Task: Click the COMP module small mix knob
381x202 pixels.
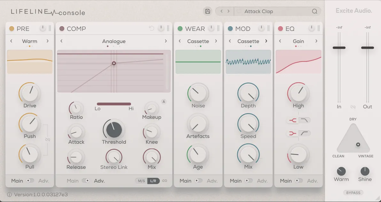Action: click(x=161, y=28)
